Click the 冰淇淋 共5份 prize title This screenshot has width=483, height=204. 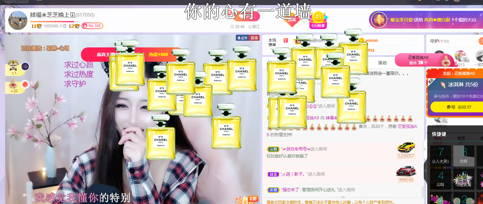pyautogui.click(x=463, y=85)
